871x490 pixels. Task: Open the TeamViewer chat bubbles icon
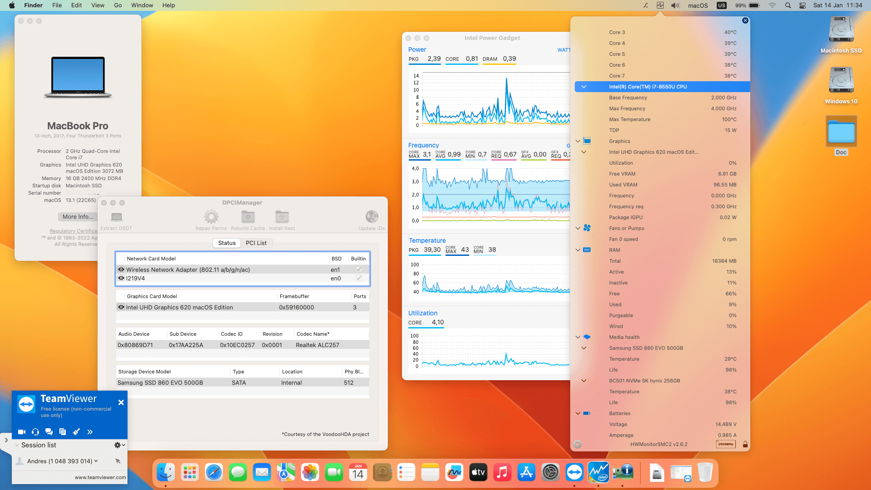(x=49, y=432)
